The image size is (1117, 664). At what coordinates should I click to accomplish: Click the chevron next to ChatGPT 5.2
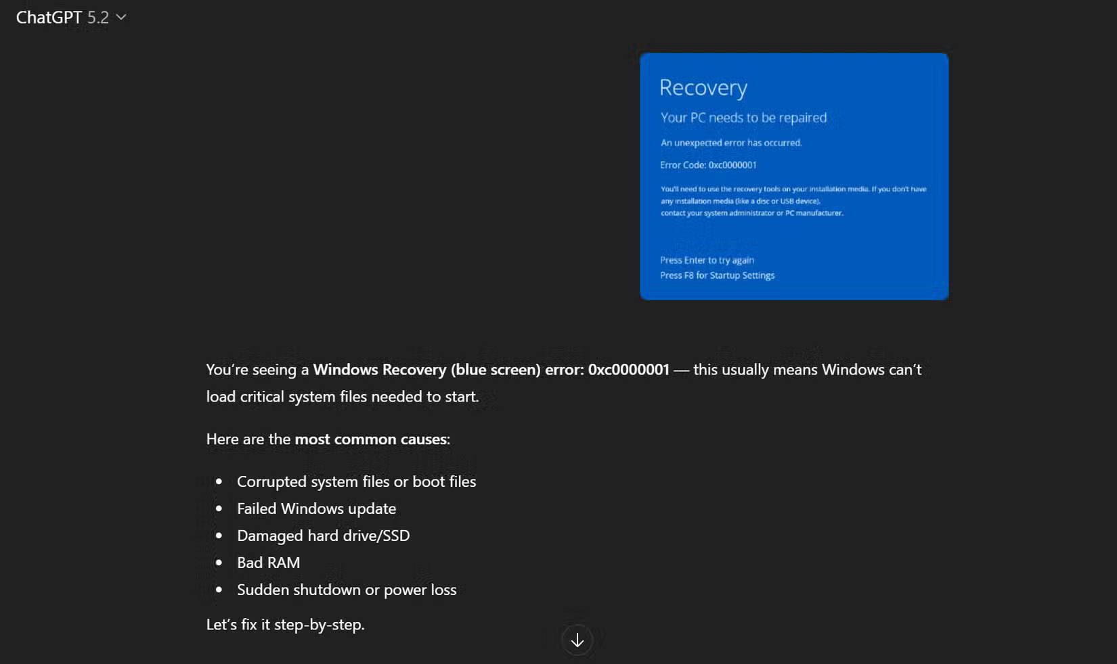[121, 18]
